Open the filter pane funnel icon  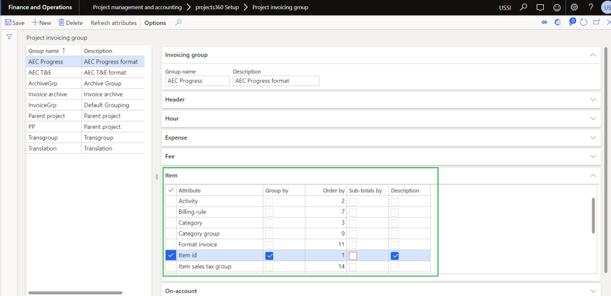pyautogui.click(x=9, y=37)
